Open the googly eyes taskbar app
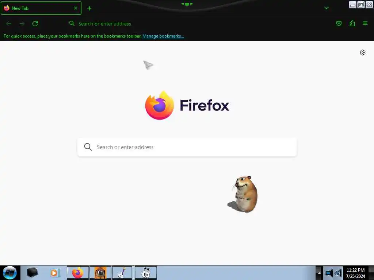374x280 pixels. pyautogui.click(x=145, y=273)
